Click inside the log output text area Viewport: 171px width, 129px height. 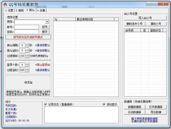tap(81, 115)
